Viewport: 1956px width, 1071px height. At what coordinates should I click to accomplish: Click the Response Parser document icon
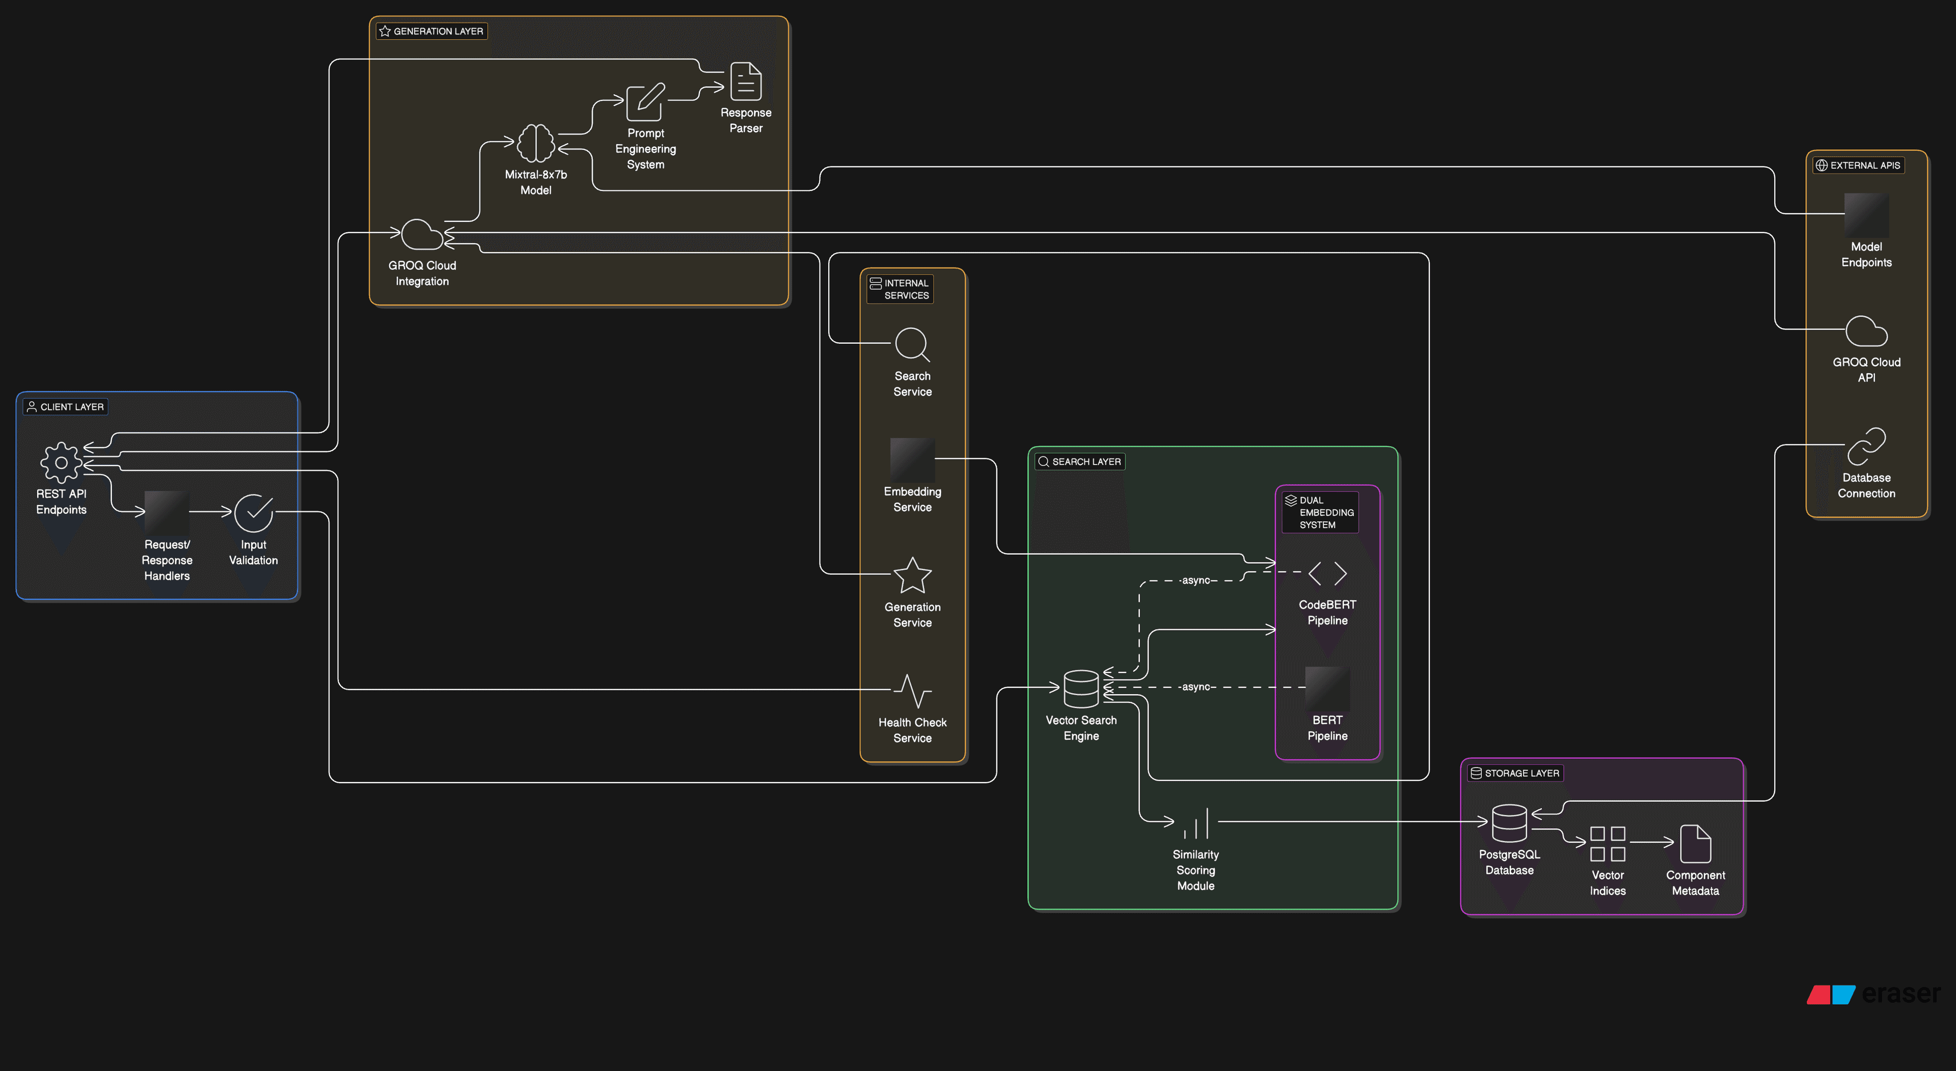(x=746, y=83)
